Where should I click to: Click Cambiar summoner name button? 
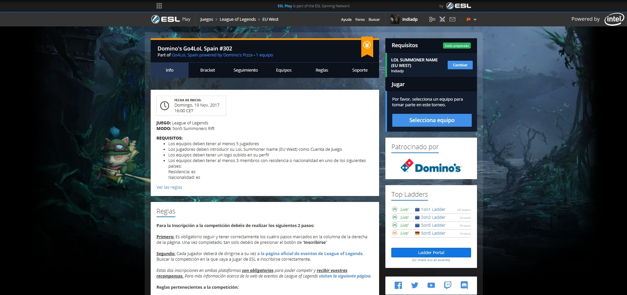click(460, 65)
